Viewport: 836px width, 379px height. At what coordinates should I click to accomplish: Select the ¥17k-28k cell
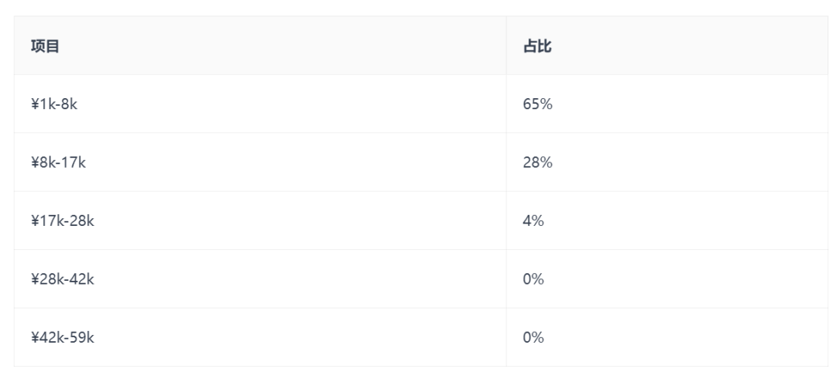pos(62,221)
